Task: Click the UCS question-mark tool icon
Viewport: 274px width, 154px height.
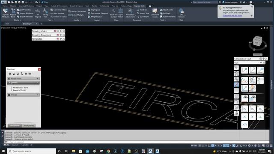Action: coord(252,89)
